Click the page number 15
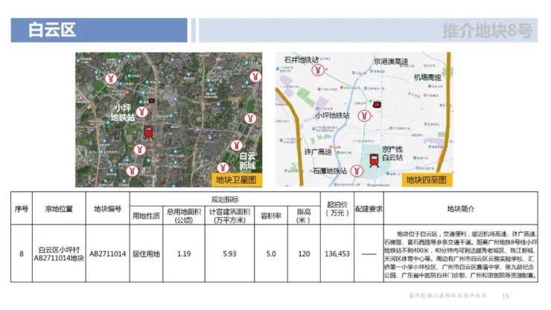 [x=506, y=296]
